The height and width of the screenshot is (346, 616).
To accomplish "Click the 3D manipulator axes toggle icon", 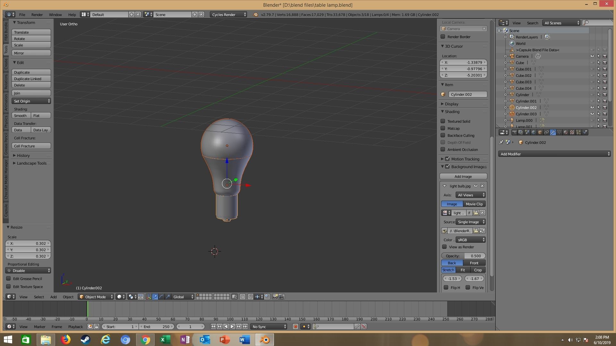I will (149, 297).
